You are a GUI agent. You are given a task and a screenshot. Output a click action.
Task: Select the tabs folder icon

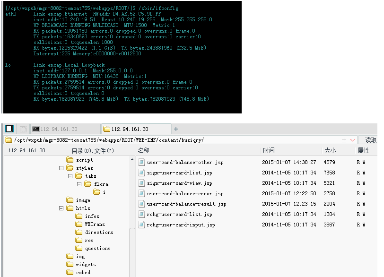coord(79,176)
